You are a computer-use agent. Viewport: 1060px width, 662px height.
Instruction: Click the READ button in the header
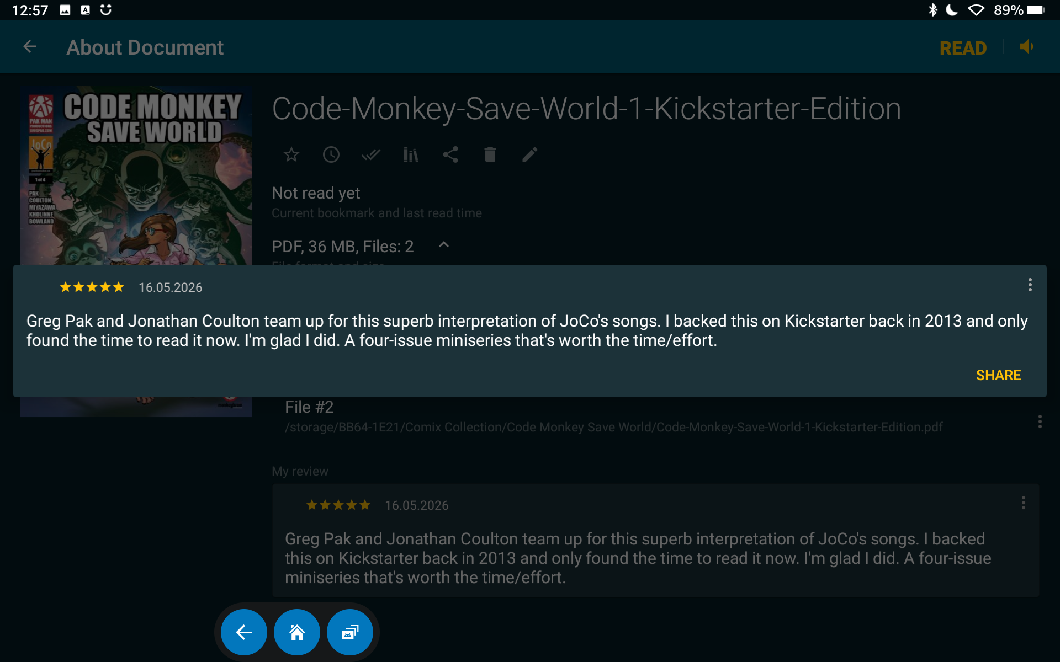point(963,48)
